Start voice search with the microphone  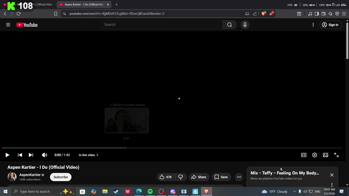(x=245, y=25)
